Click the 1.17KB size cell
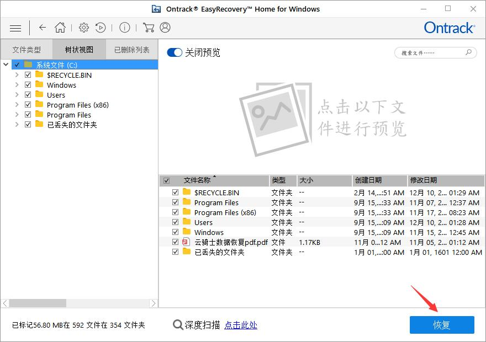 click(x=309, y=242)
